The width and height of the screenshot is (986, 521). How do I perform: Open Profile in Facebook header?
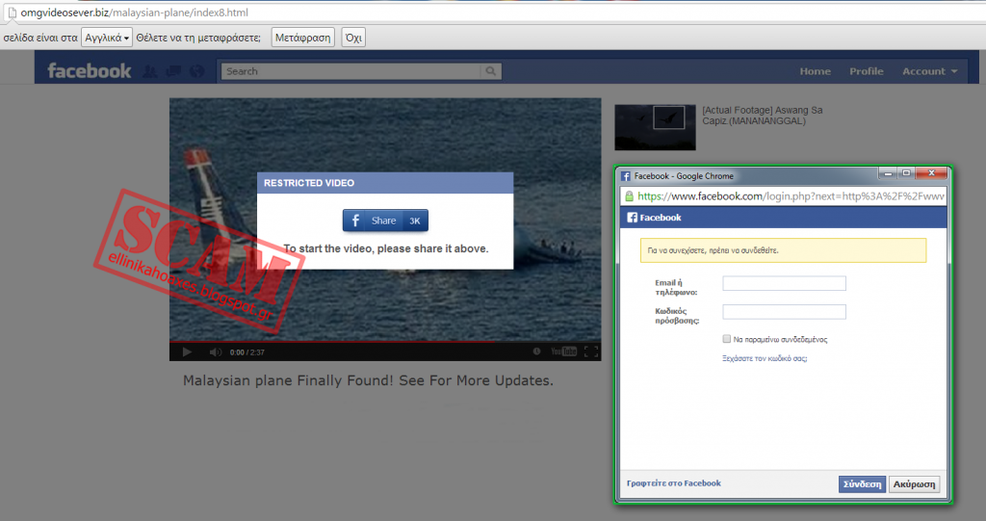tap(866, 71)
